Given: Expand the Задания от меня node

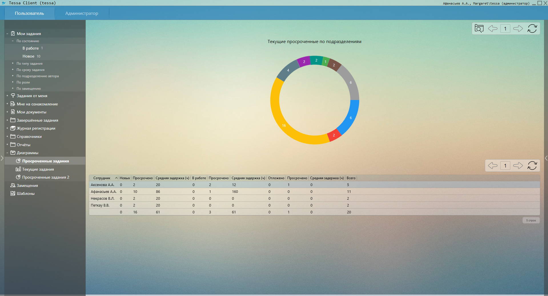Looking at the screenshot, I should [x=7, y=96].
